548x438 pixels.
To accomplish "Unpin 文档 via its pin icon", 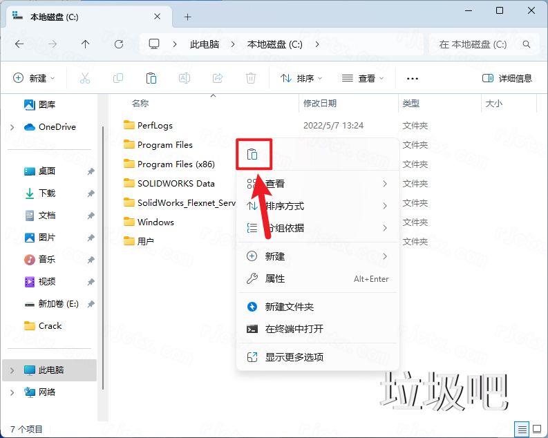I will 91,216.
